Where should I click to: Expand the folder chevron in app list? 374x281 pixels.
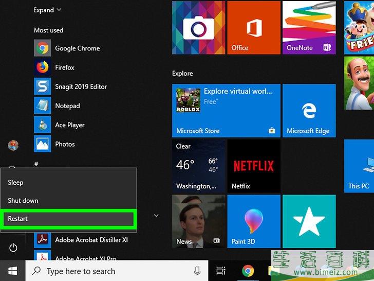(156, 216)
